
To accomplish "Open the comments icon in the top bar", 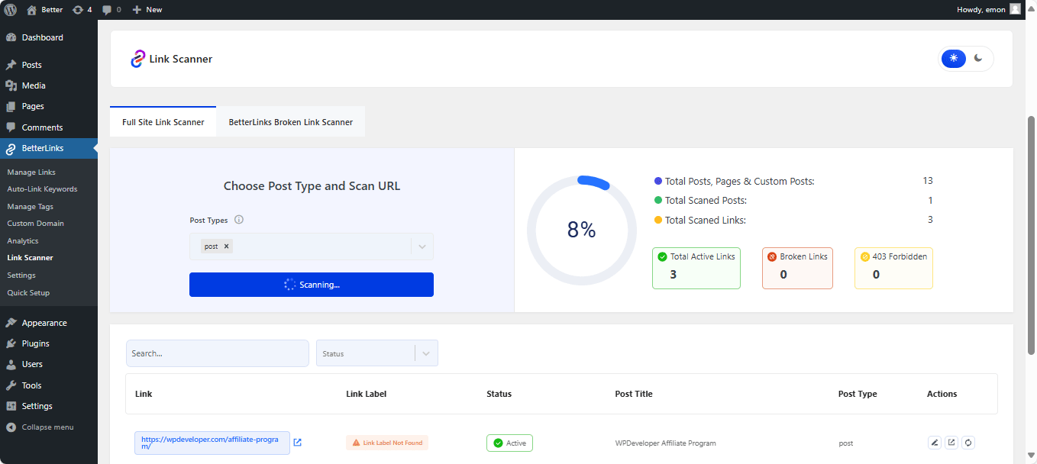I will pyautogui.click(x=107, y=9).
